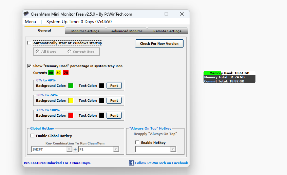Click the Facebook logo icon
The height and width of the screenshot is (175, 287).
(132, 163)
